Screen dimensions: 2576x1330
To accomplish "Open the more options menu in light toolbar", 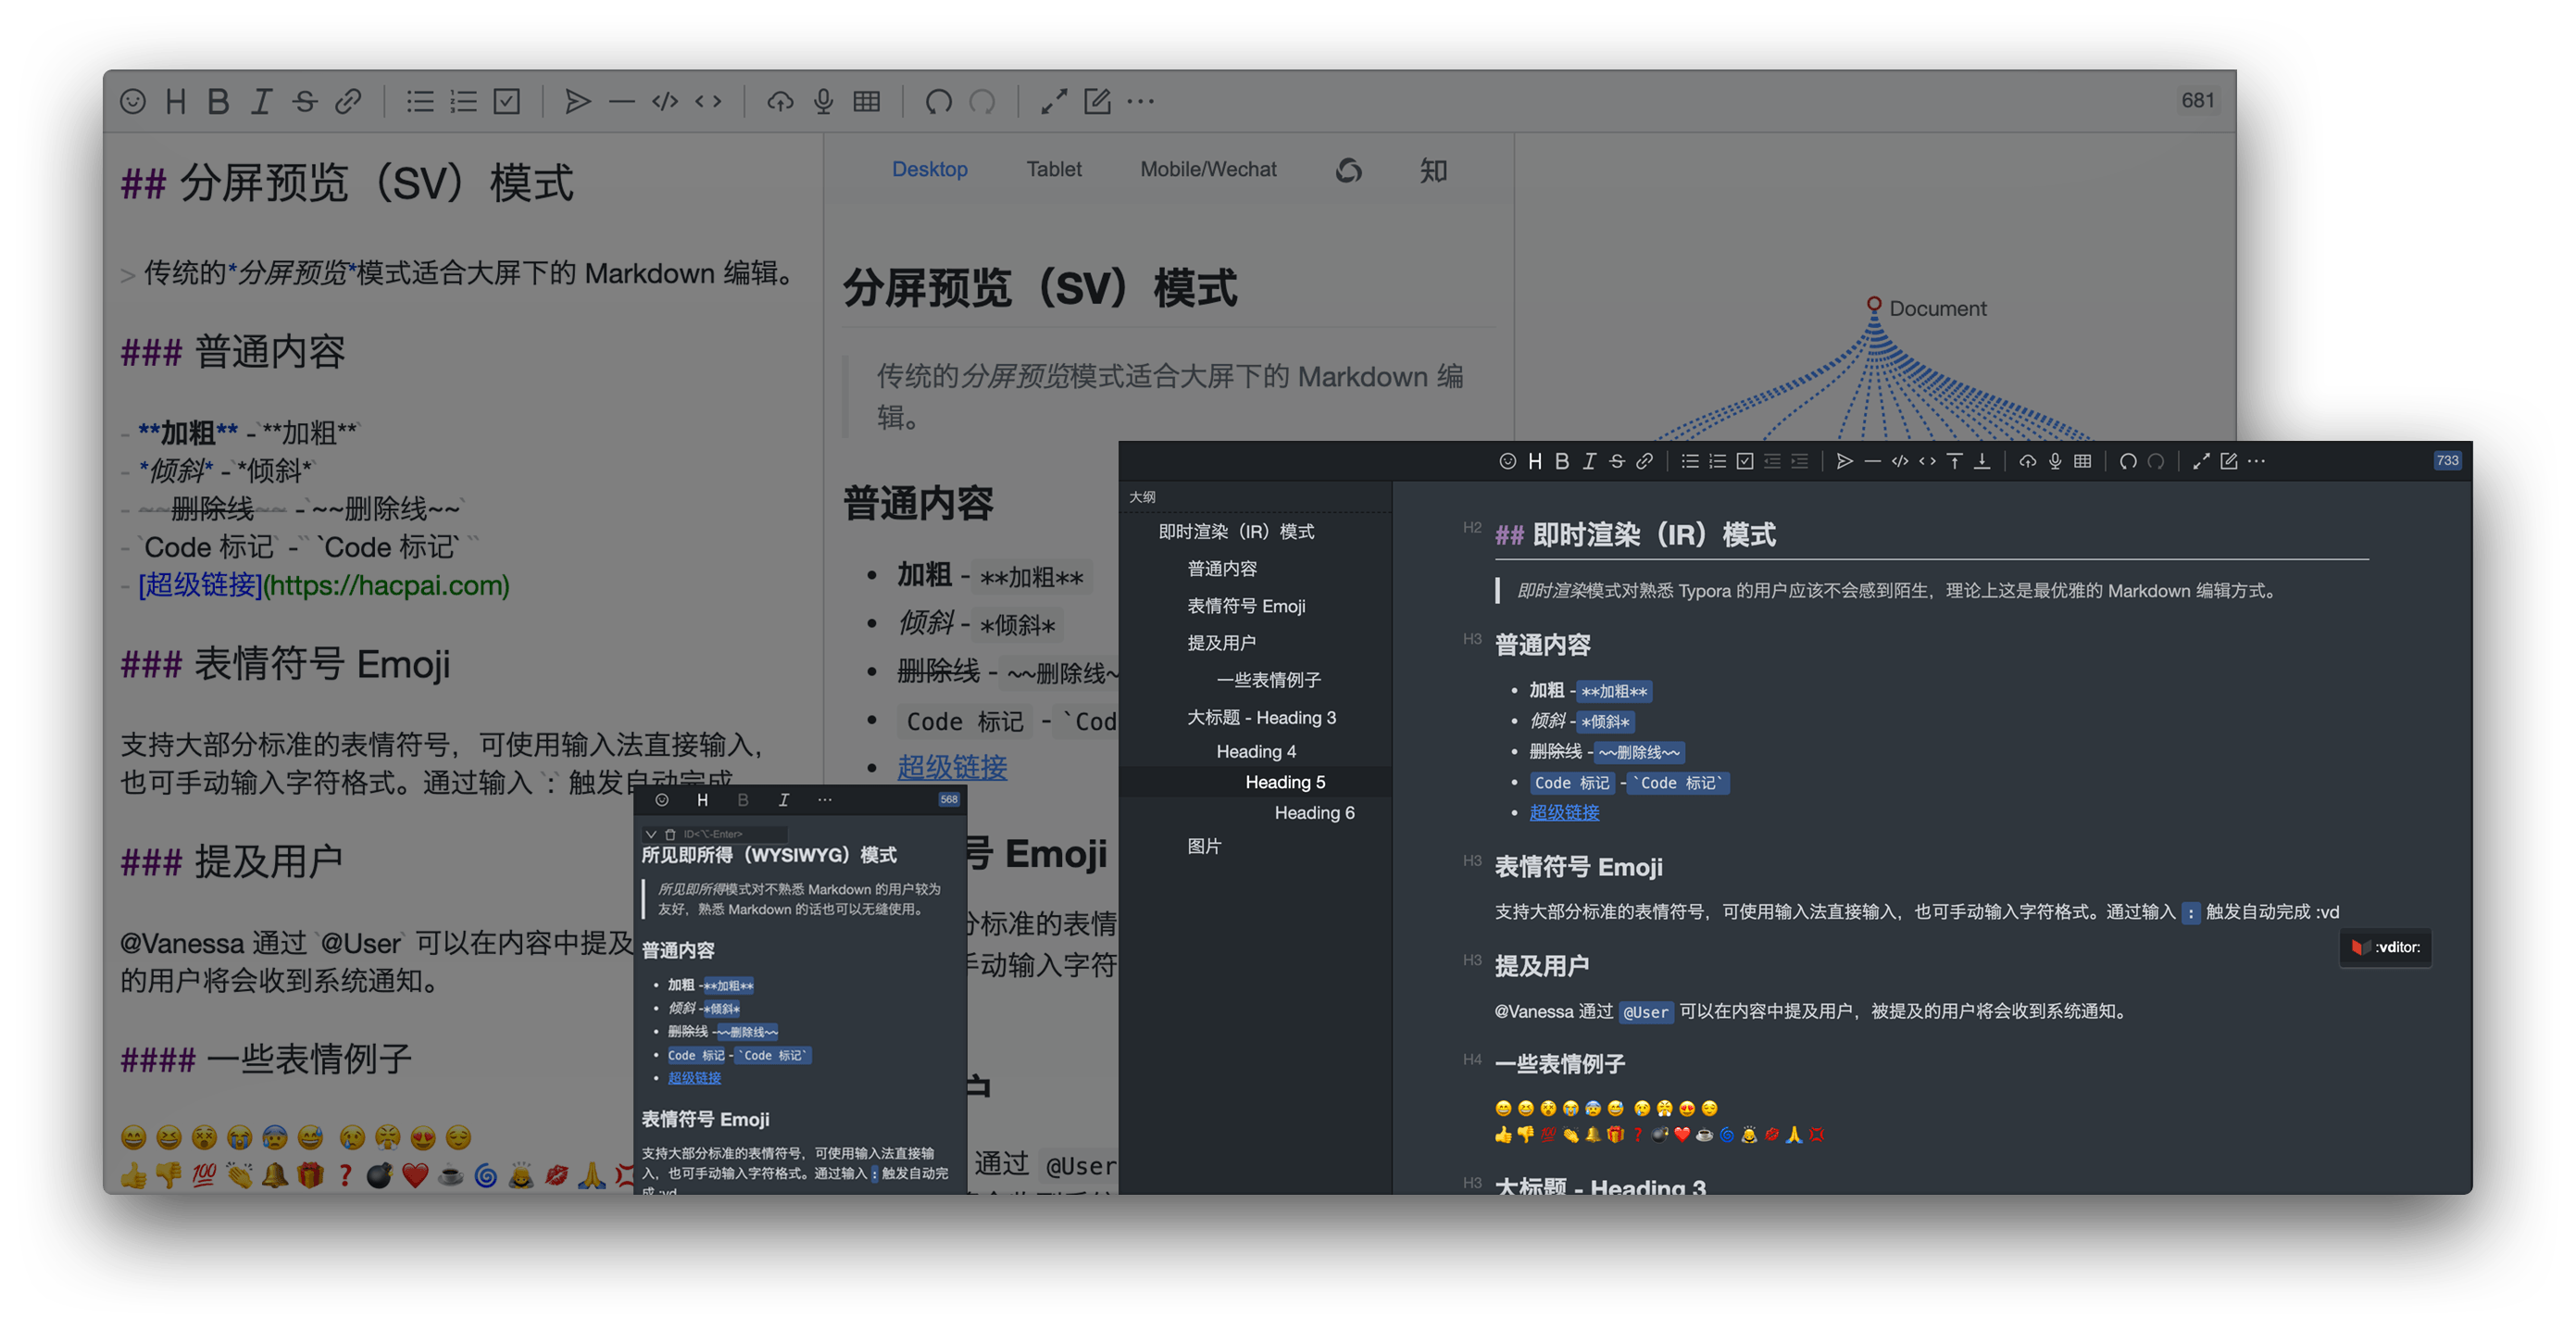I will pos(1140,101).
